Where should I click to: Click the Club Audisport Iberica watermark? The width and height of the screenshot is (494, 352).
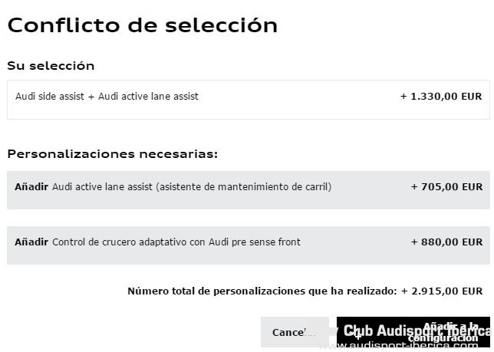click(417, 331)
